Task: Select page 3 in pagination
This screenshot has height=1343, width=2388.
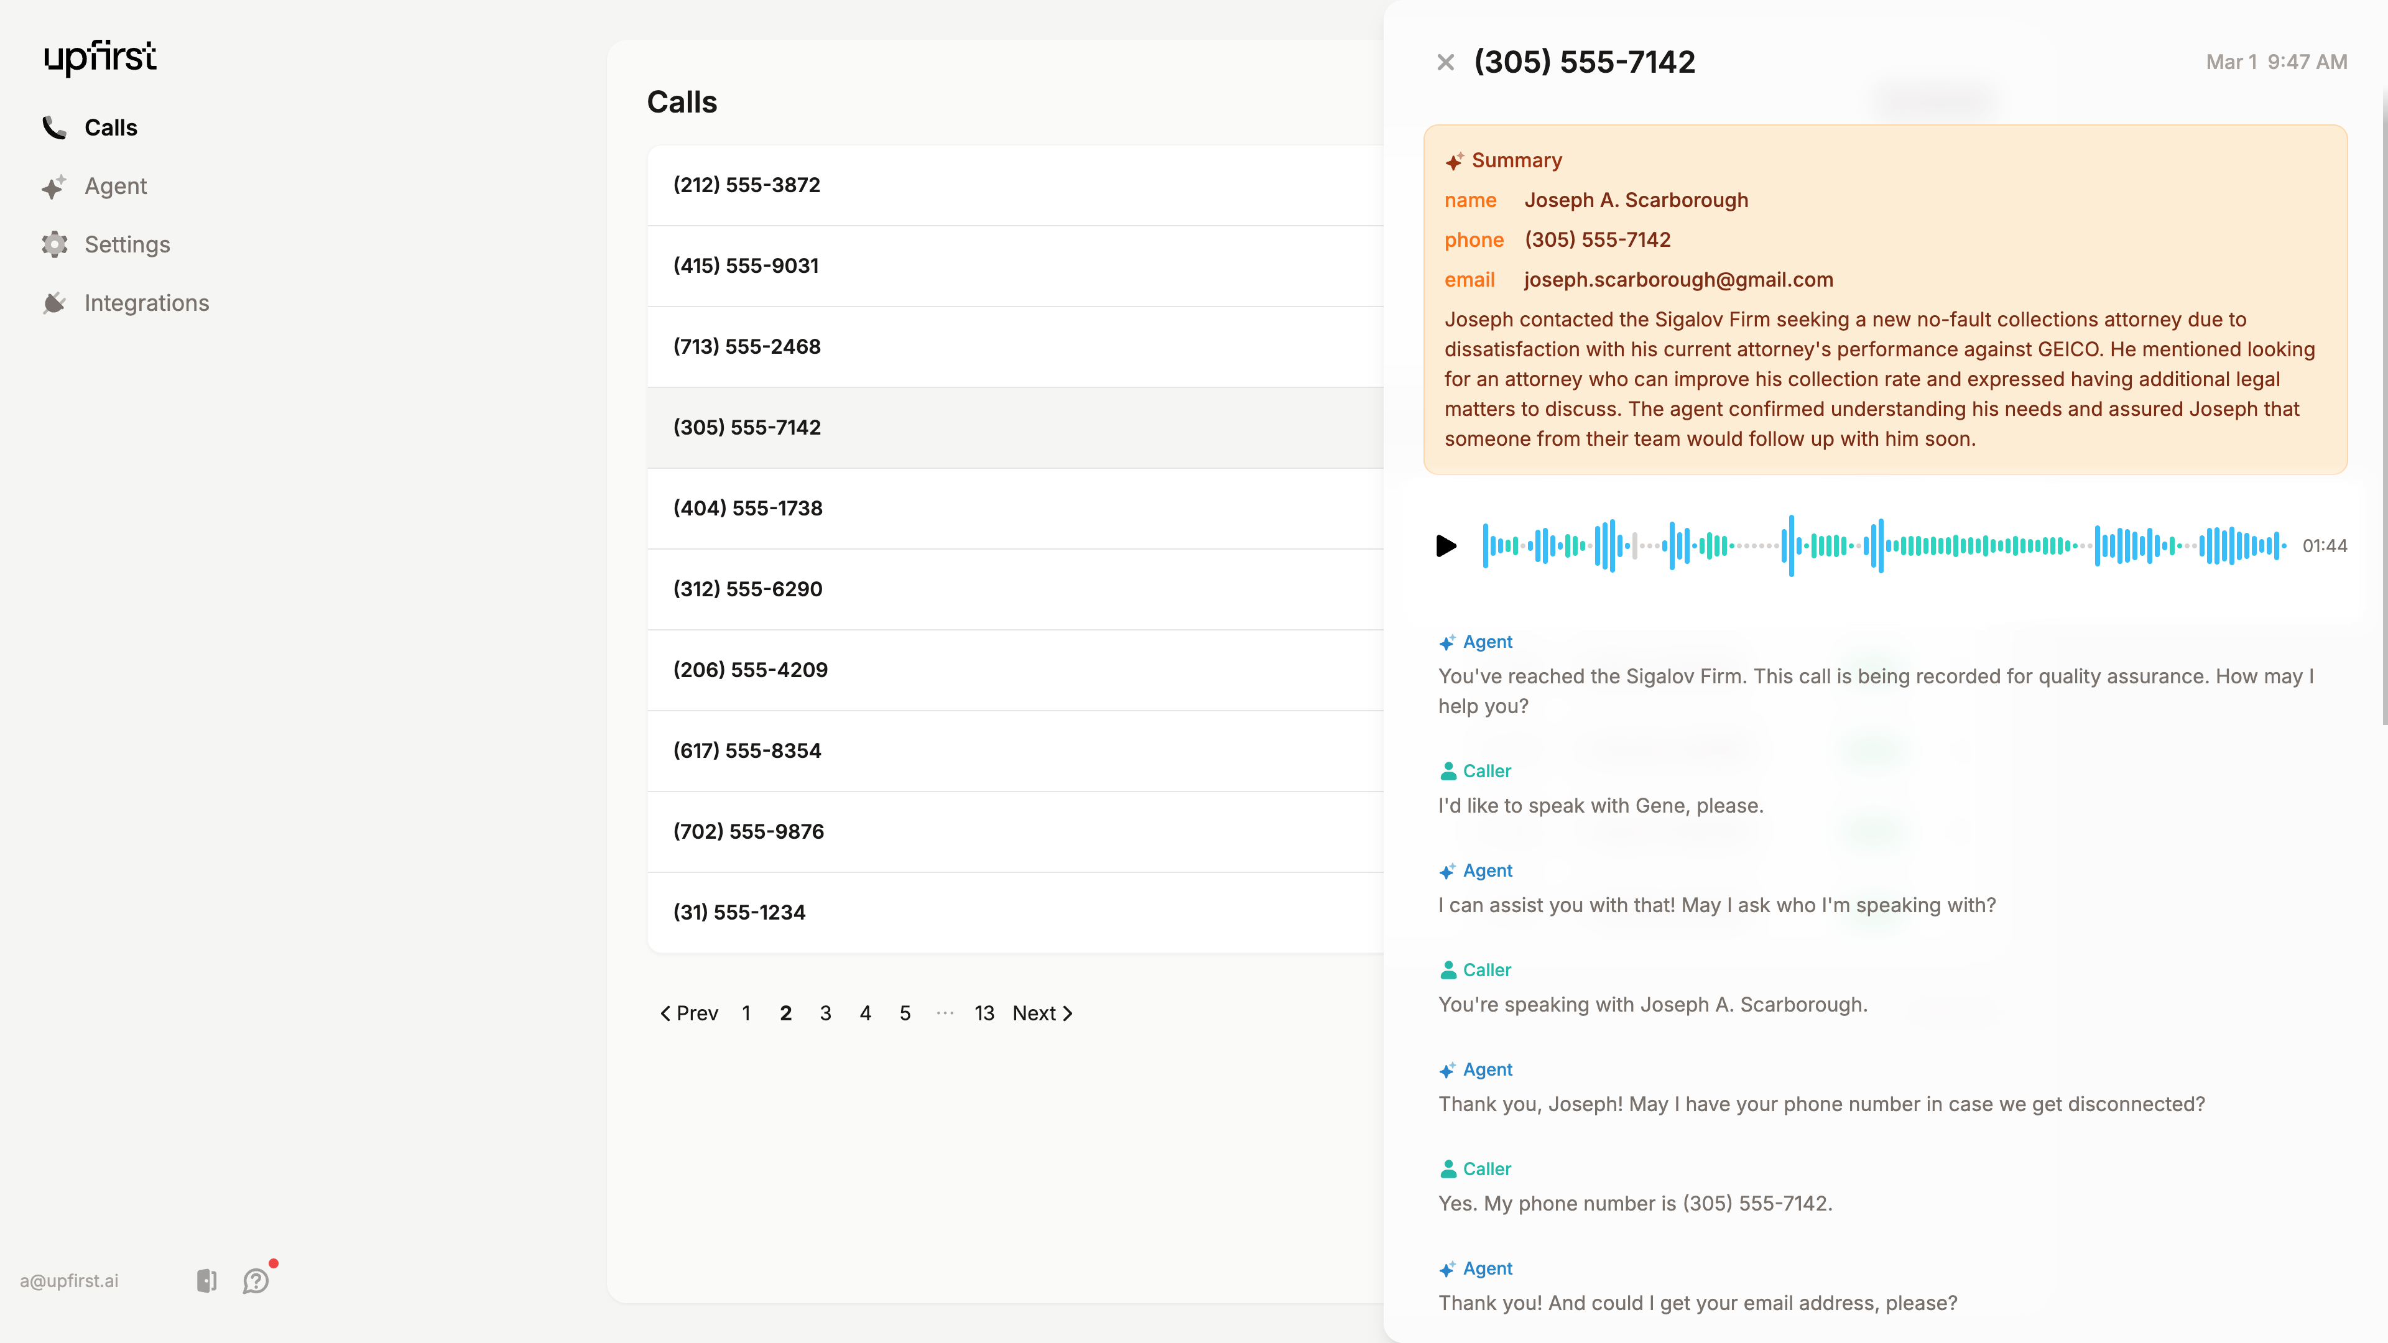Action: click(825, 1013)
